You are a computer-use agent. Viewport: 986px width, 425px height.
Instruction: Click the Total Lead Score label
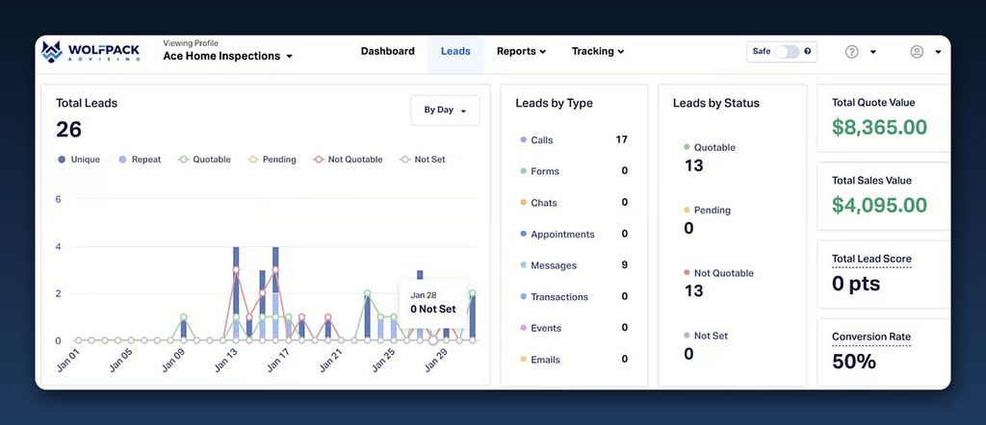pyautogui.click(x=871, y=259)
